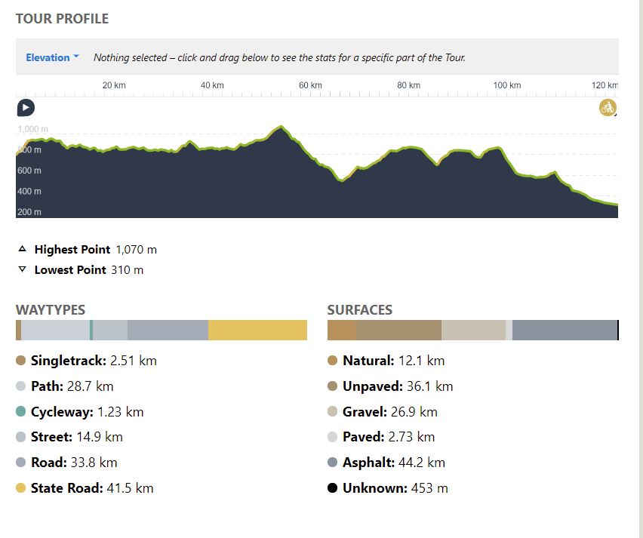Click the Lowest Point triangle icon

tap(22, 269)
